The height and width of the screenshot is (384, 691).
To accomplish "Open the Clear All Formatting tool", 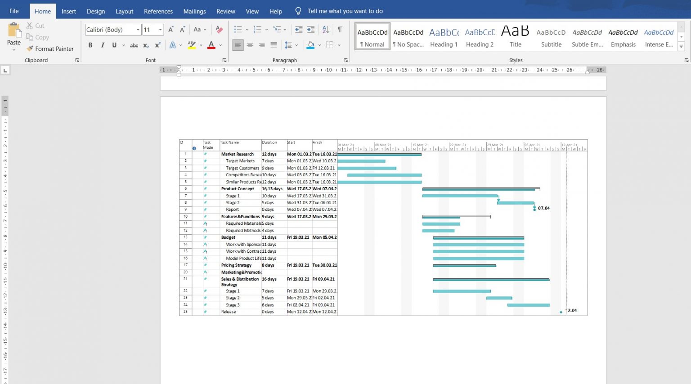I will (219, 29).
